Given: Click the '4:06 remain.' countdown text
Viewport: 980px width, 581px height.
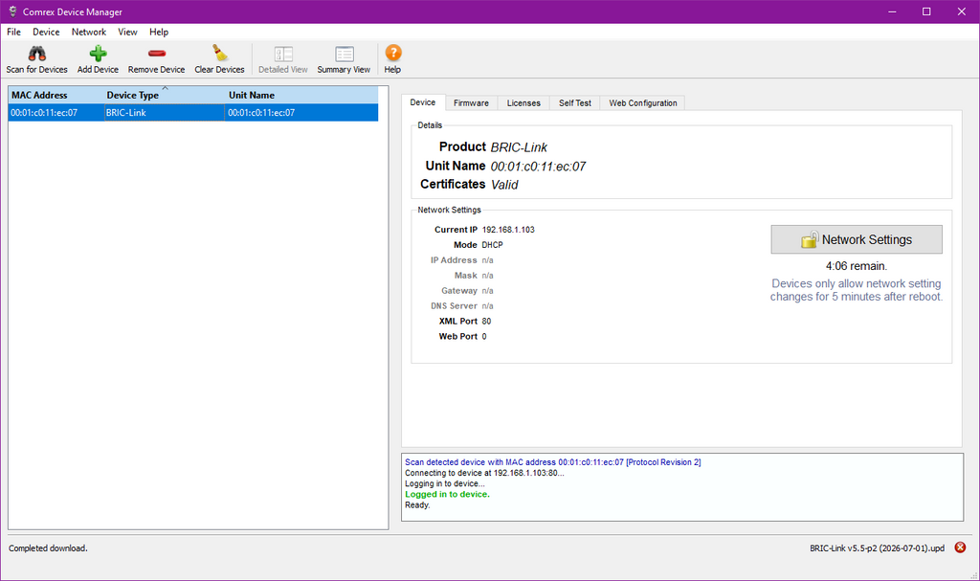Looking at the screenshot, I should [x=857, y=266].
